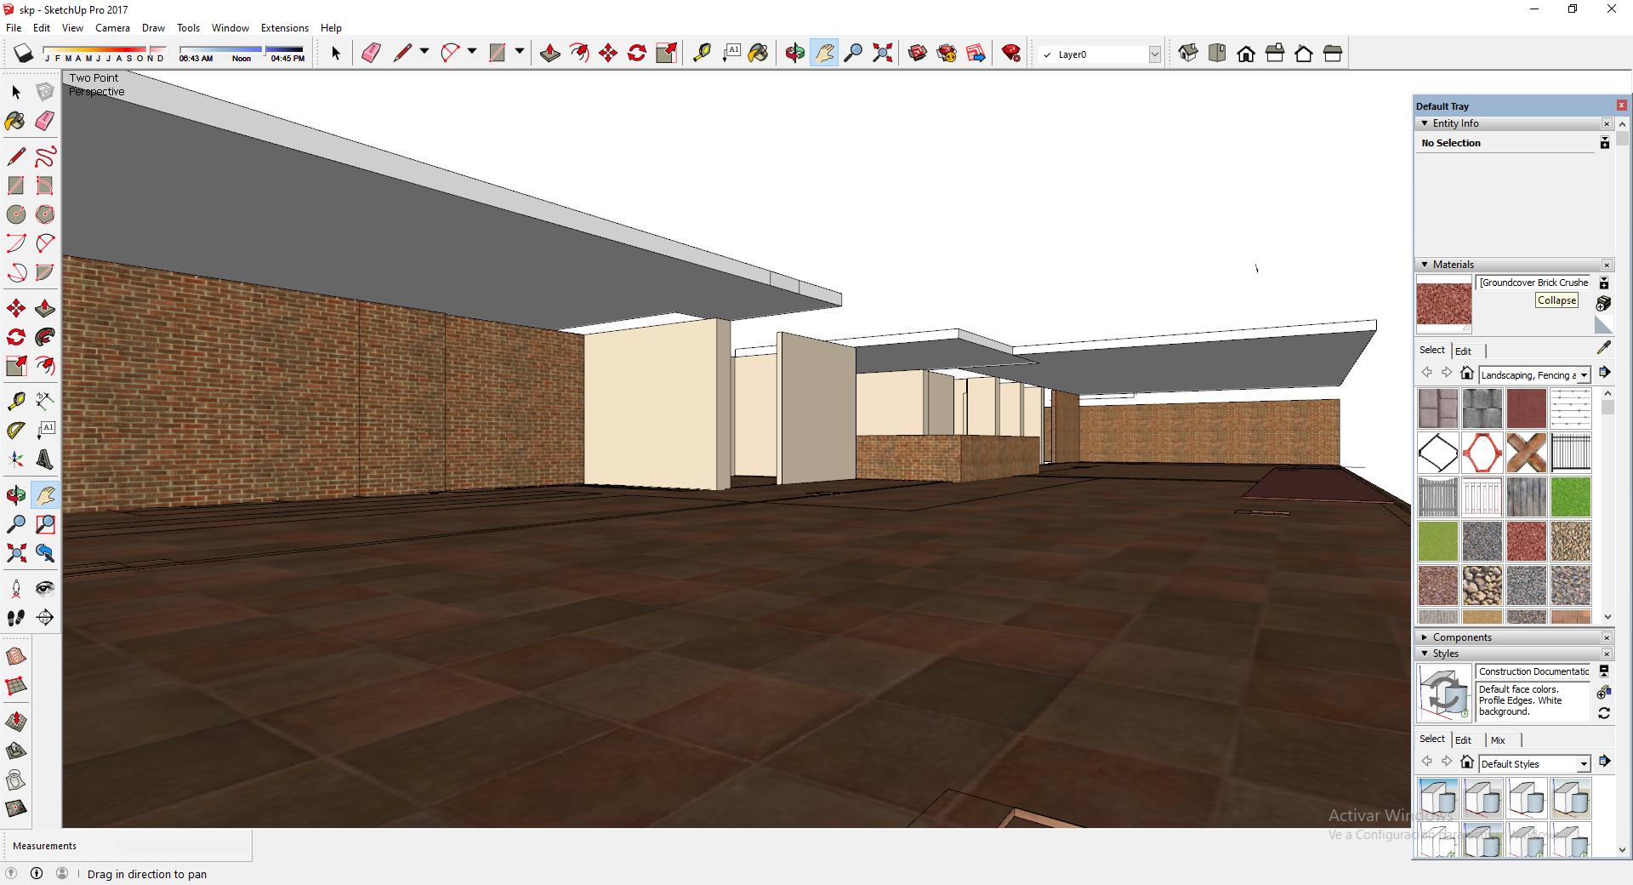Activate the Tape Measure tool in top toolbar
Viewport: 1633px width, 885px height.
[x=702, y=54]
